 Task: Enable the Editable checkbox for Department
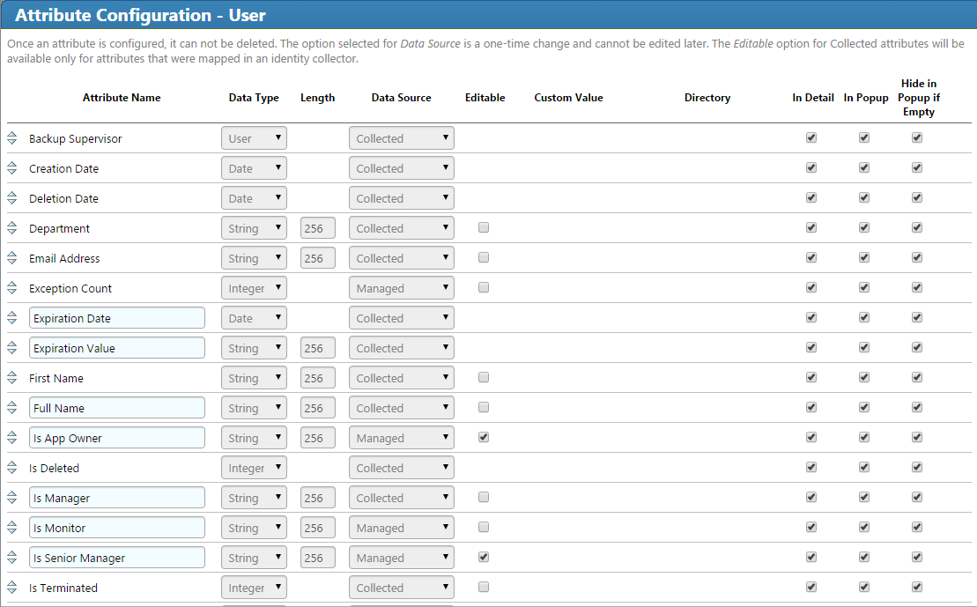(483, 227)
